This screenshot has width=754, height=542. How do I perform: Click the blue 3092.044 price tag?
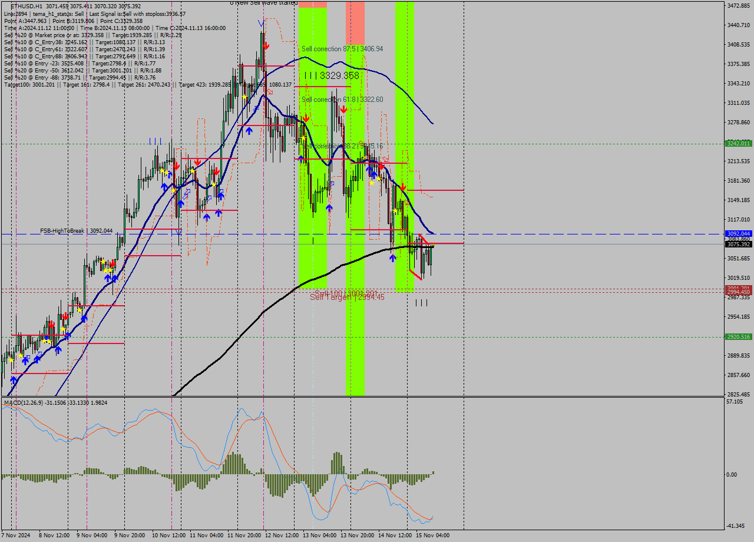pyautogui.click(x=739, y=234)
